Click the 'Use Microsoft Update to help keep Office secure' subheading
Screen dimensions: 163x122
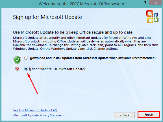coord(73,32)
